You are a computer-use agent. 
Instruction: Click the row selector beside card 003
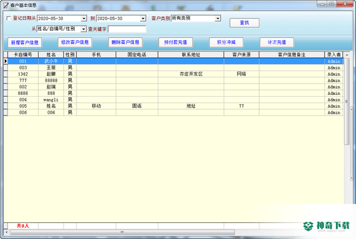5,68
